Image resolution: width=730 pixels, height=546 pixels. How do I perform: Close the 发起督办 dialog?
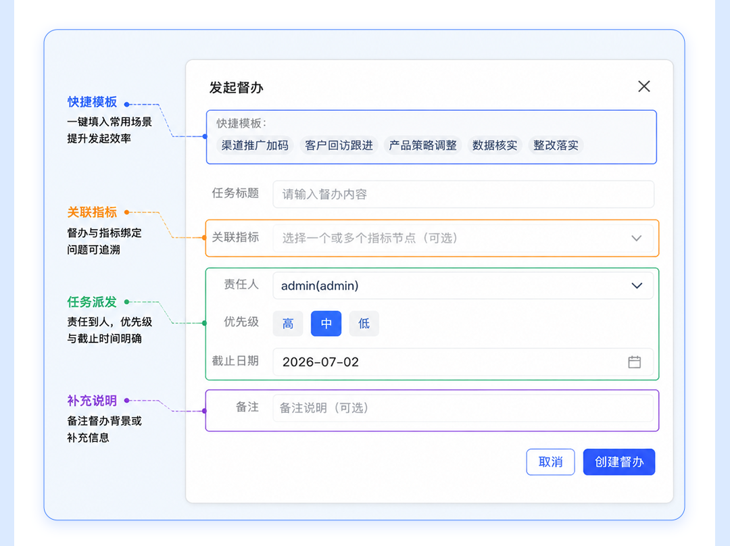(x=644, y=86)
